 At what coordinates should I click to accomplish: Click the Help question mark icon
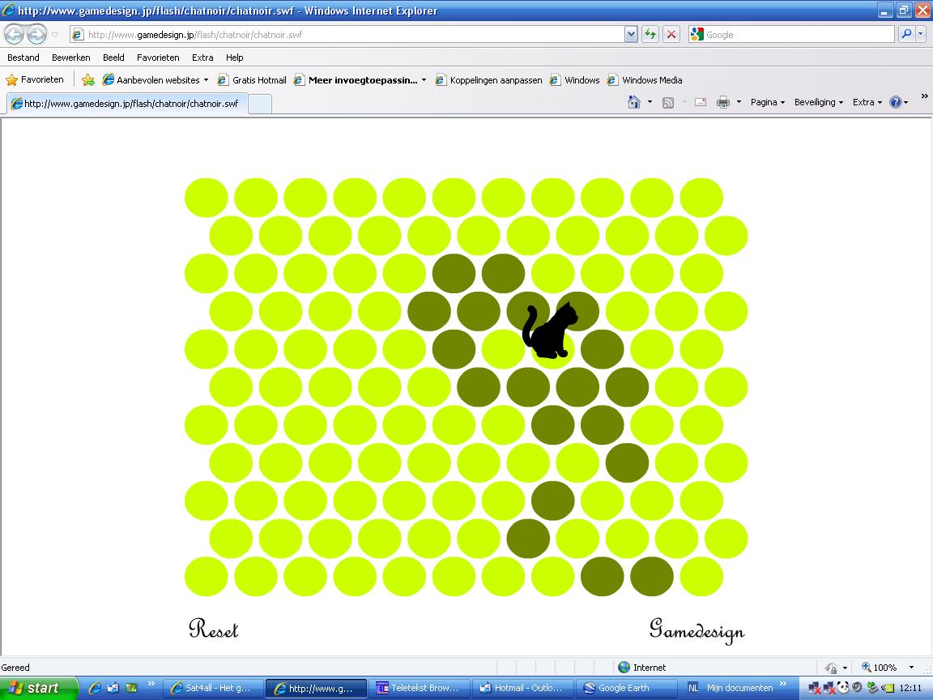pos(896,102)
